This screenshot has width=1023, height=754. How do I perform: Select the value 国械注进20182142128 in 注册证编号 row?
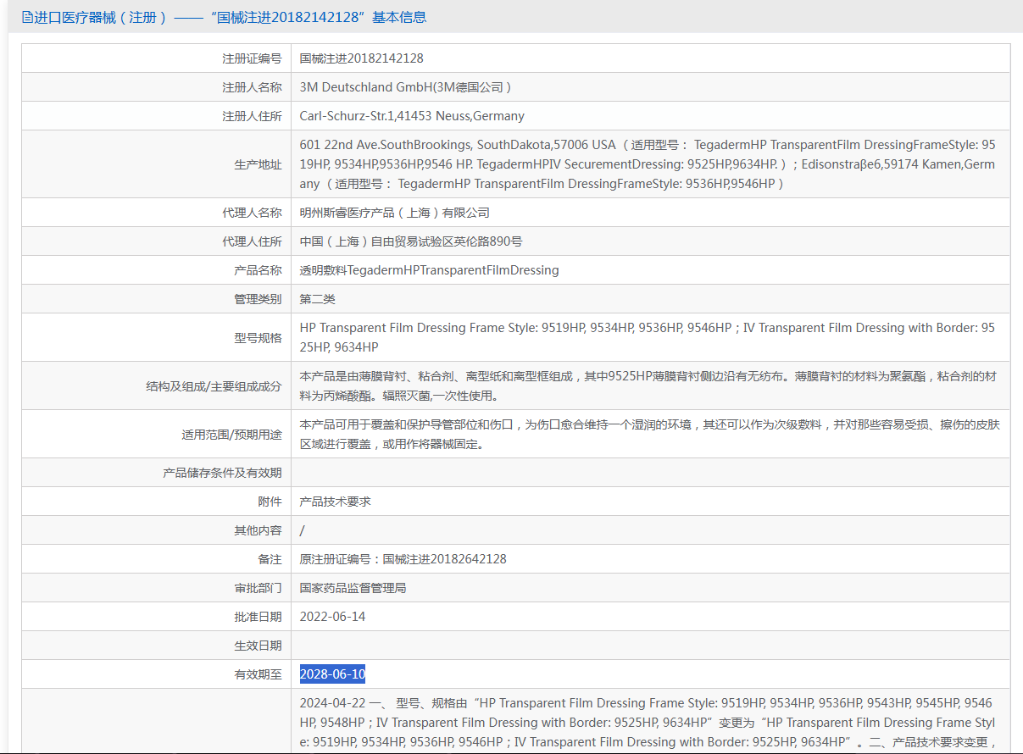(x=362, y=58)
